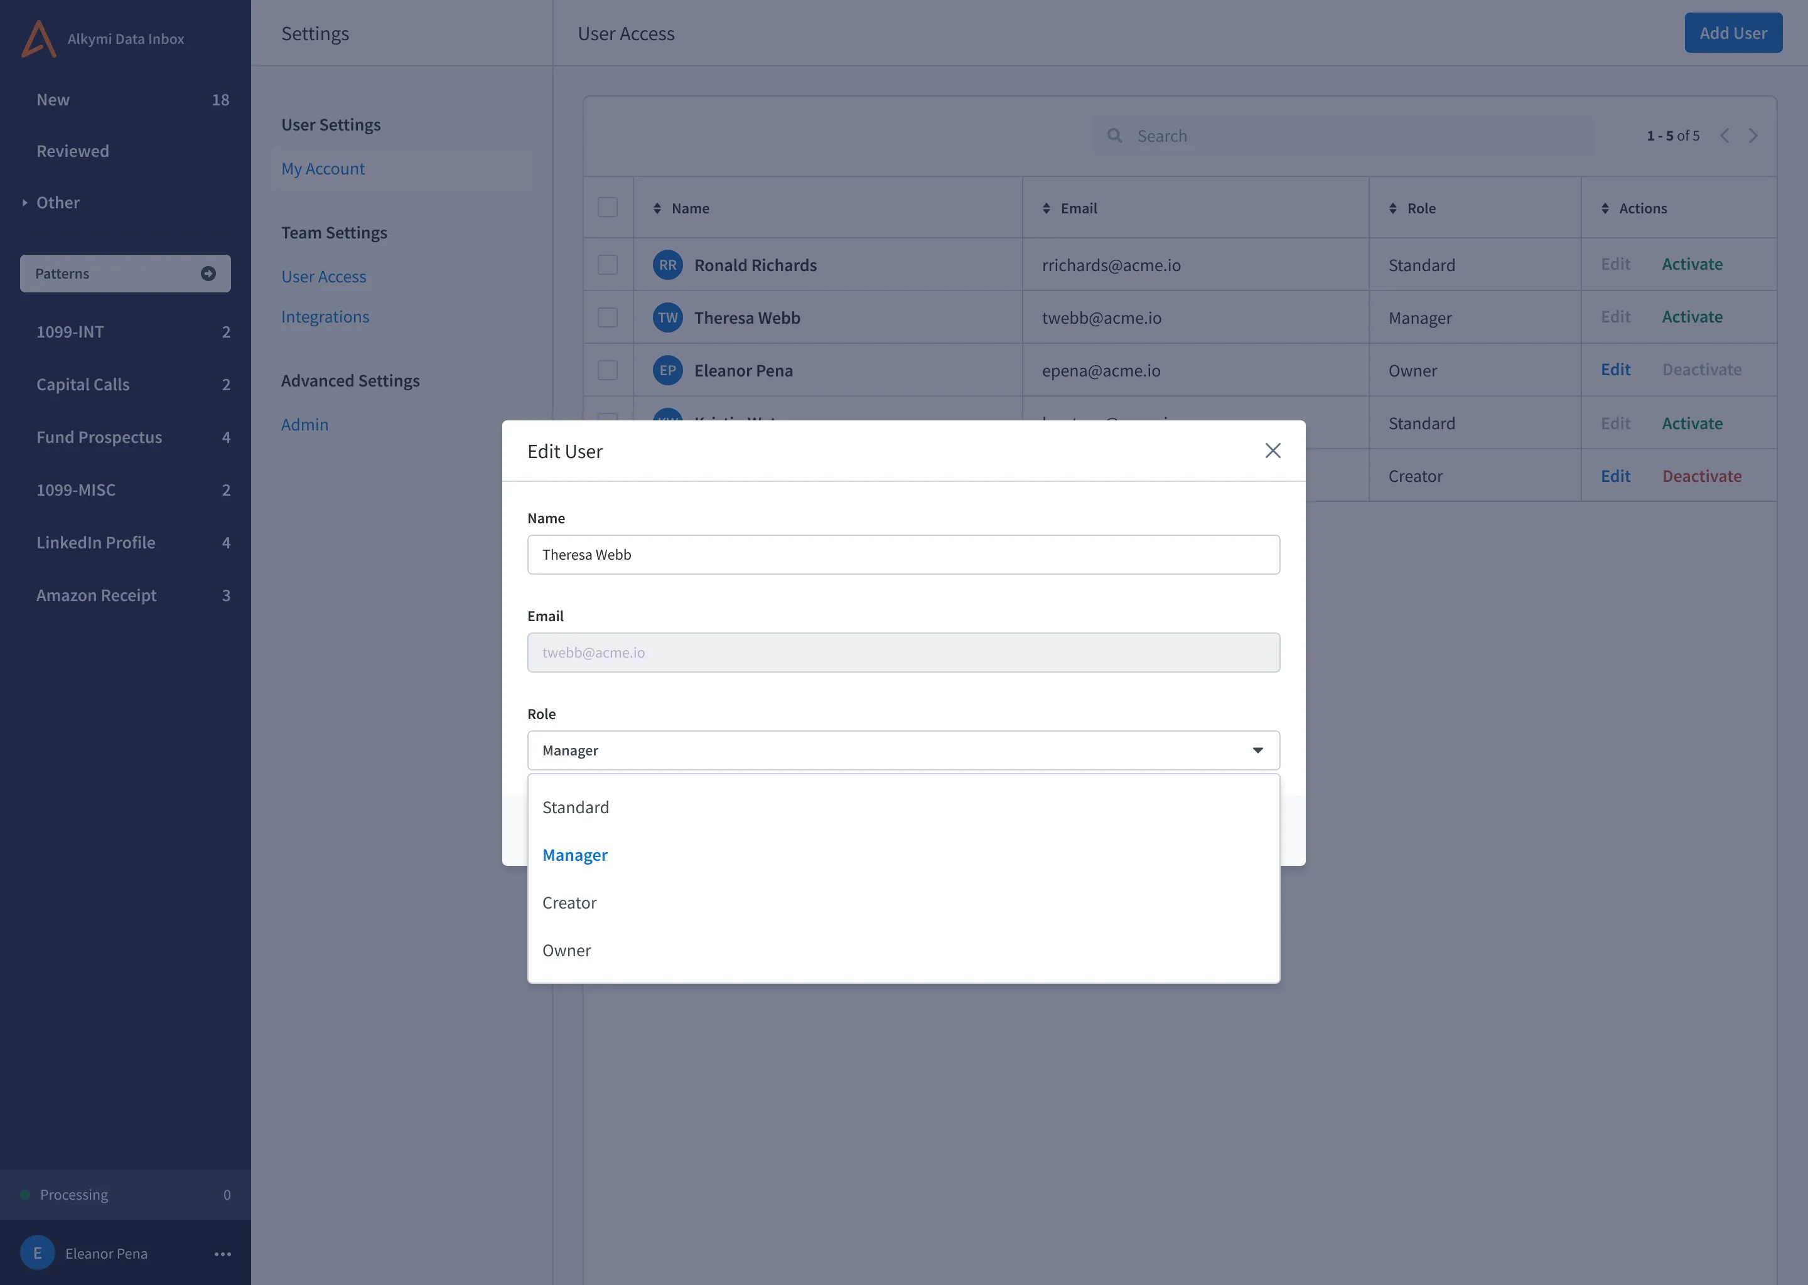
Task: Go to next page arrow
Action: pos(1753,136)
